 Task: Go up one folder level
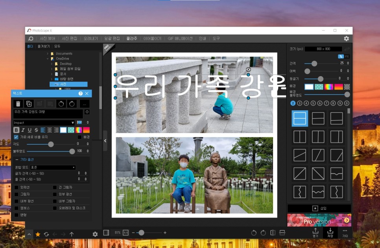click(x=72, y=234)
